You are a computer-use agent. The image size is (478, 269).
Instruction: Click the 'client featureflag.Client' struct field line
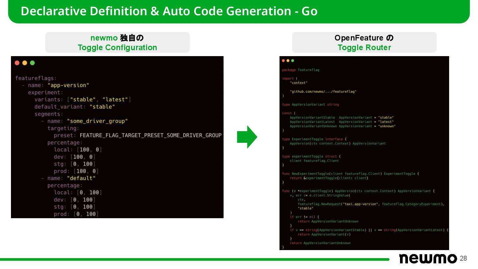click(314, 161)
